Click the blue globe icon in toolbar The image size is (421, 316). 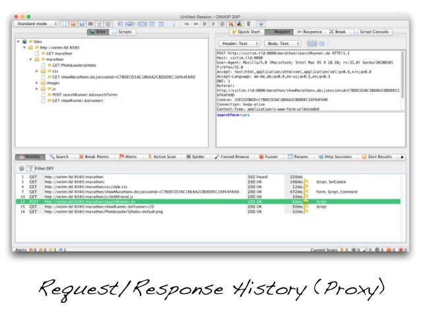tap(261, 24)
